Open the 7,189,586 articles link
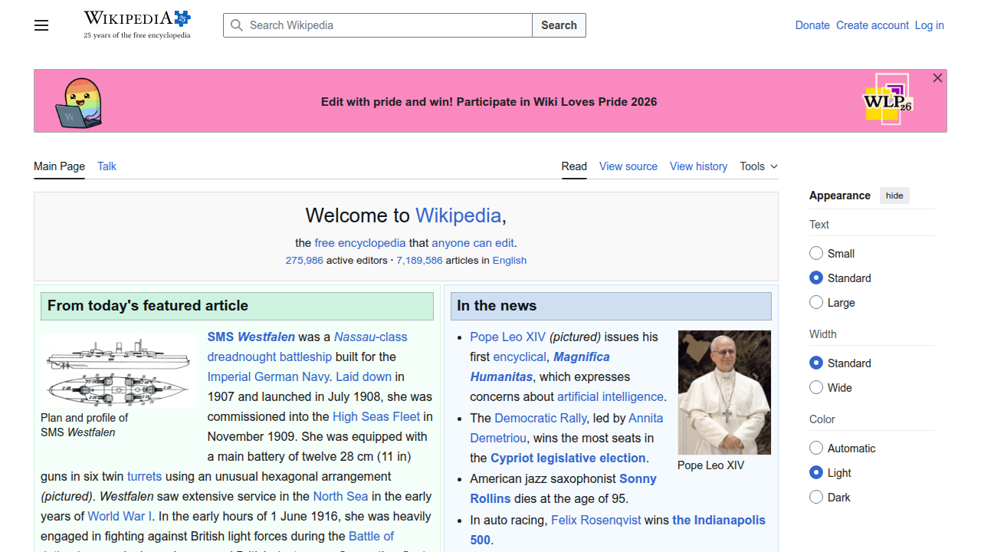This screenshot has width=981, height=552. coord(419,261)
